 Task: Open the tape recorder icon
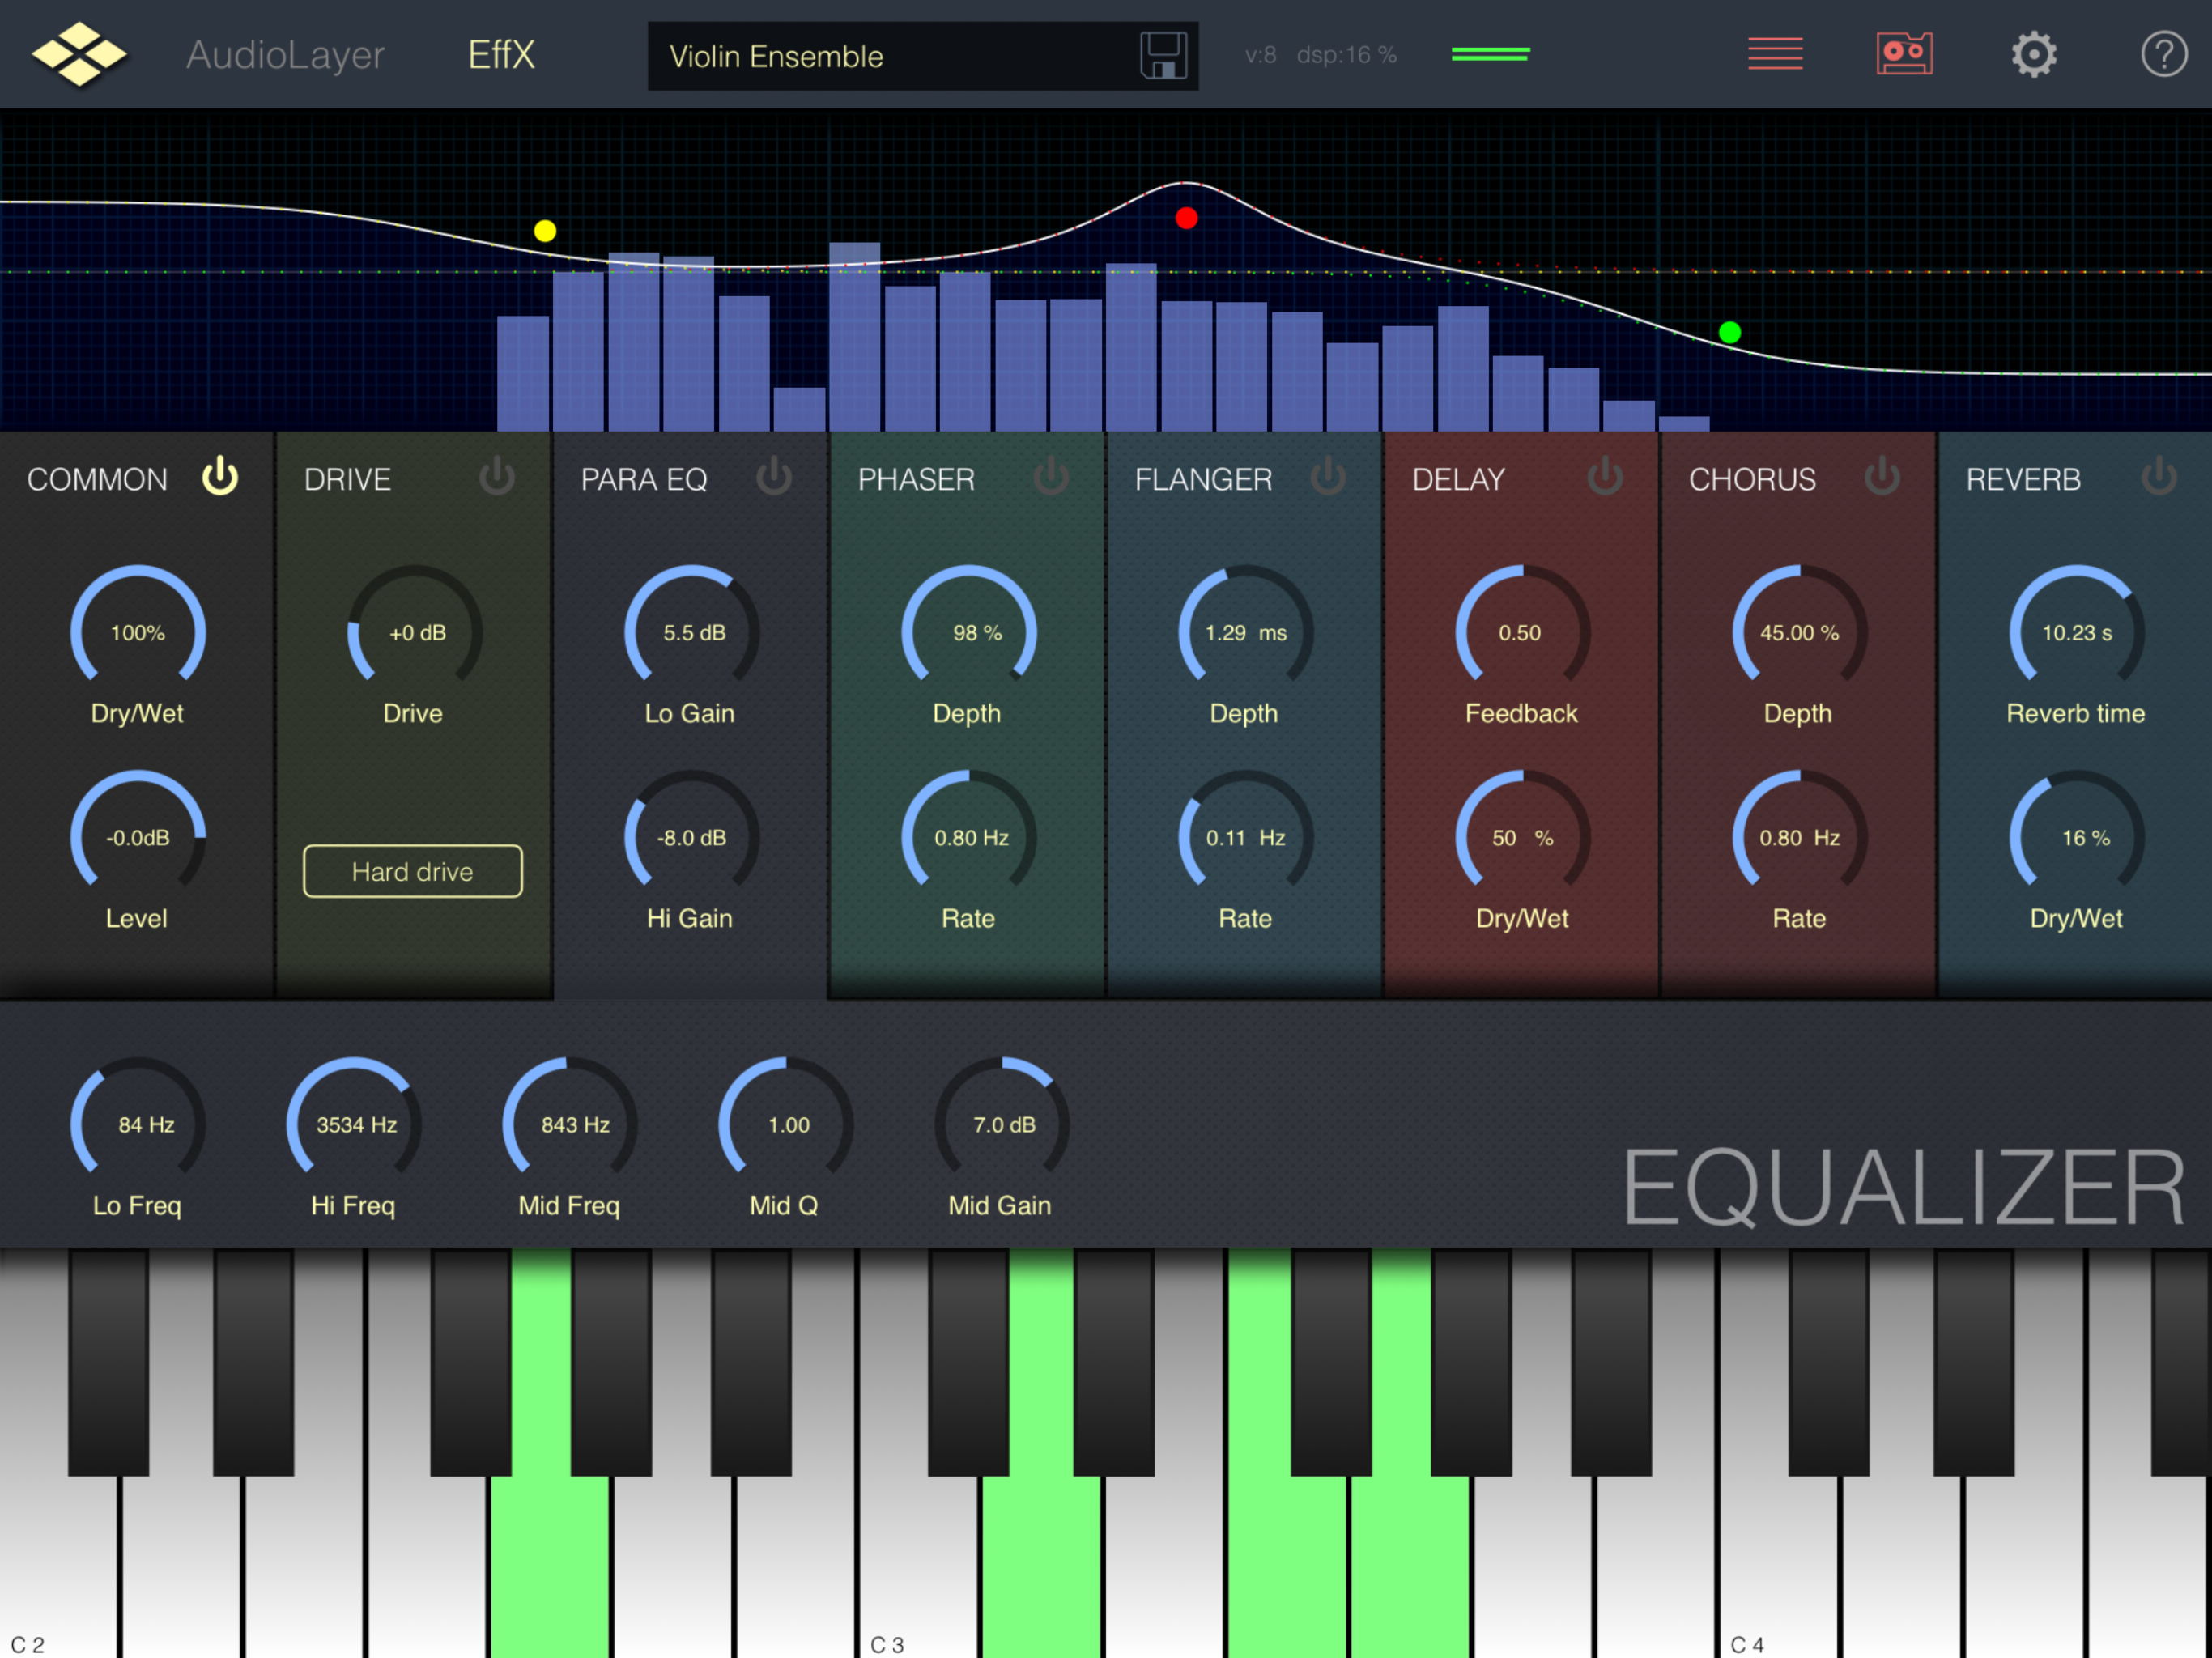1903,54
